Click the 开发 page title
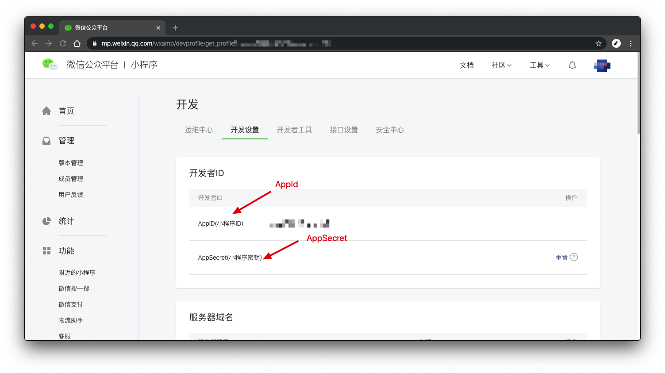Image resolution: width=665 pixels, height=373 pixels. click(187, 104)
